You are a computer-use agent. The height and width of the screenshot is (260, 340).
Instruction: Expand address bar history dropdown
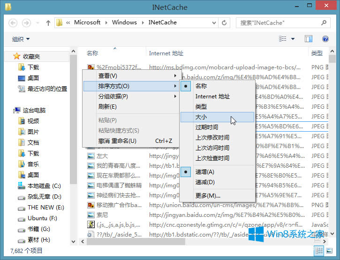pos(214,22)
